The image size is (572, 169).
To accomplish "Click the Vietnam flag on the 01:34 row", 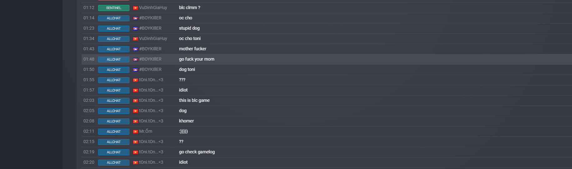I will click(135, 39).
